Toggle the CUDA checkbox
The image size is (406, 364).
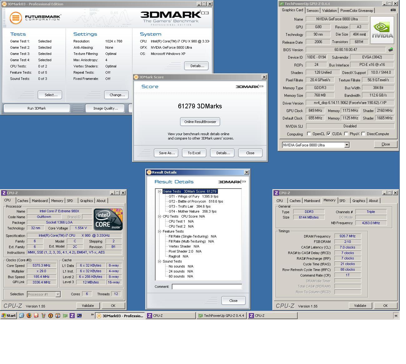[x=329, y=134]
